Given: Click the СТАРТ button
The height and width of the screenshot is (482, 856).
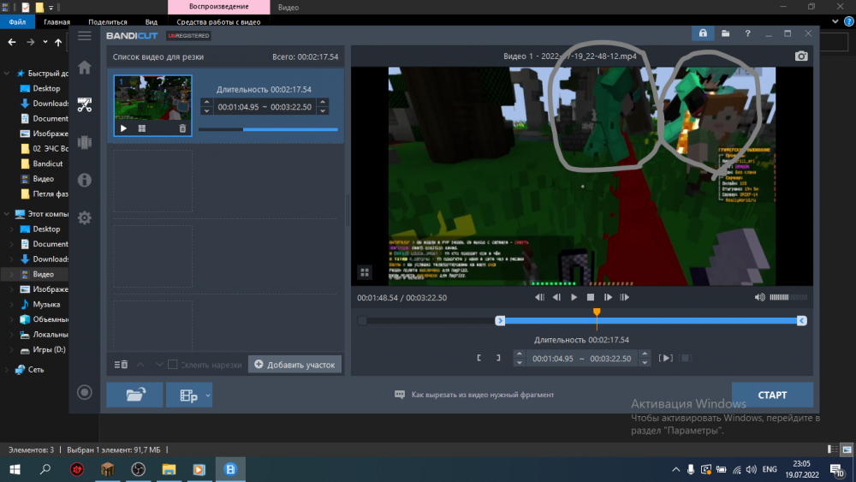Looking at the screenshot, I should click(x=772, y=395).
